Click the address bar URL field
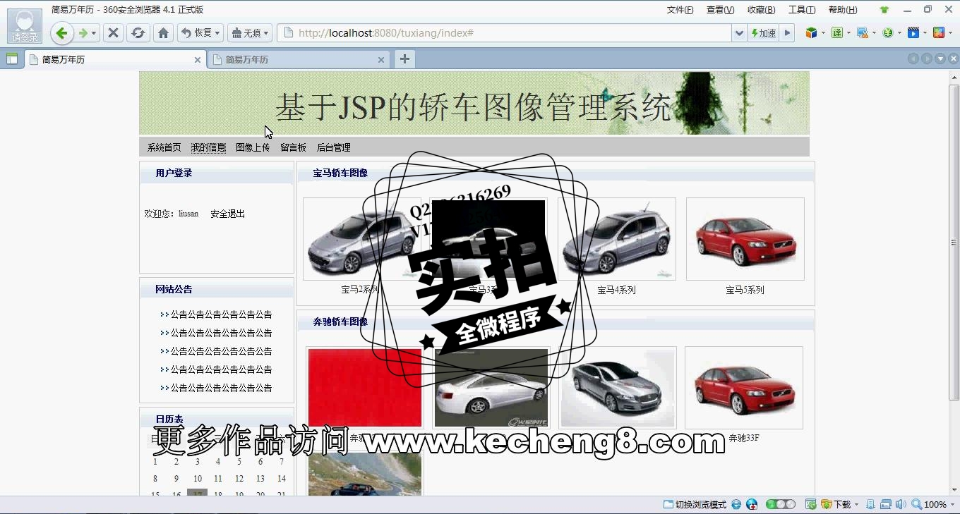The width and height of the screenshot is (960, 514). pos(504,33)
